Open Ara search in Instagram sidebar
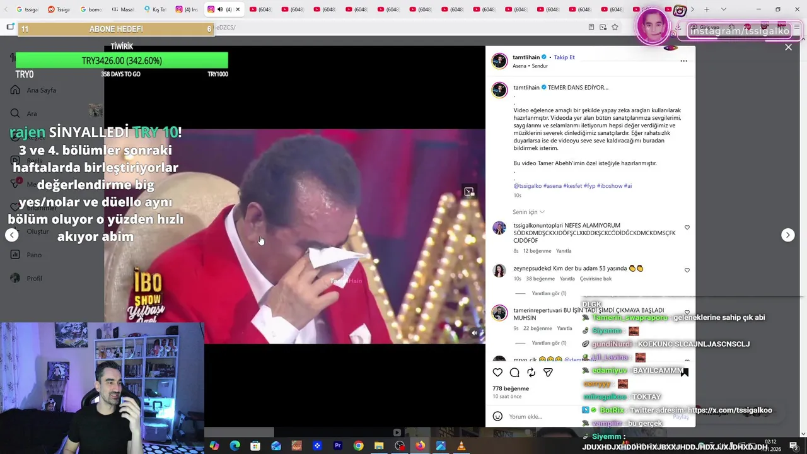 point(25,113)
